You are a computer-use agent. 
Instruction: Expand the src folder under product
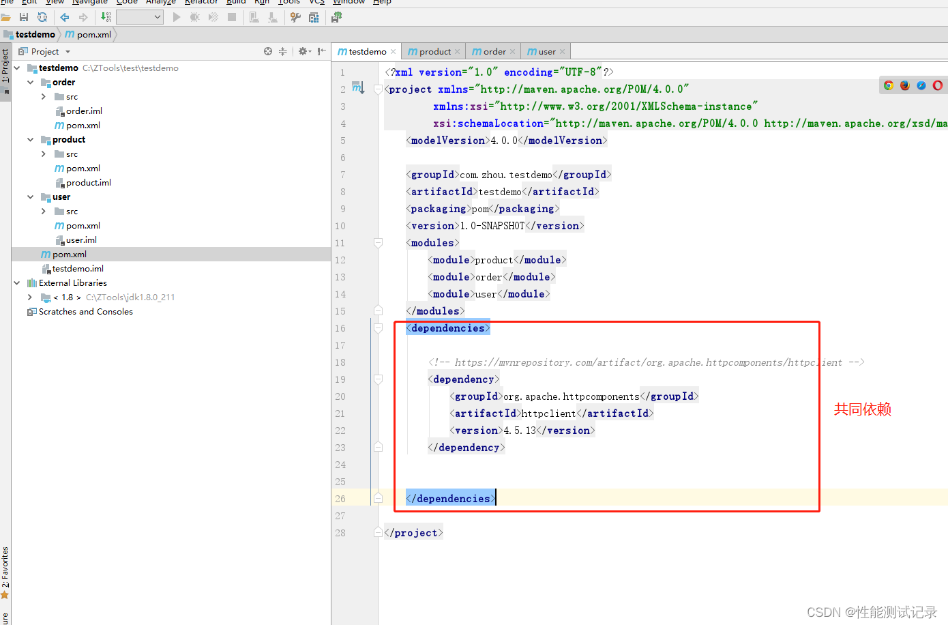point(44,154)
